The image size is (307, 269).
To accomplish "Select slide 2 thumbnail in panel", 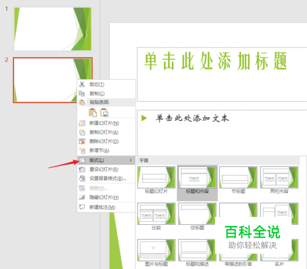I will coord(53,80).
